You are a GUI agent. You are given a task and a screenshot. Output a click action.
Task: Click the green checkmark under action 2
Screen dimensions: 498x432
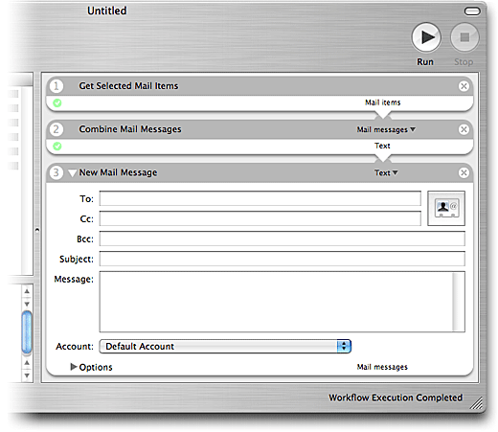tap(57, 147)
